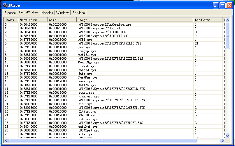Click LoadCount value 5 for KSecDD.sys

[196, 115]
